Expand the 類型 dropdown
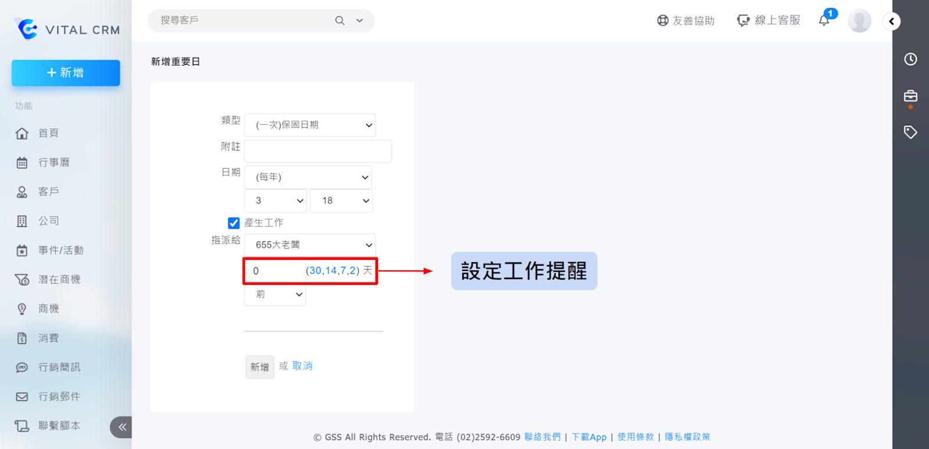 (x=310, y=125)
